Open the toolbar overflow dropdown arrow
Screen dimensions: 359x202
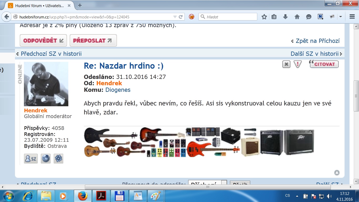pos(341,17)
